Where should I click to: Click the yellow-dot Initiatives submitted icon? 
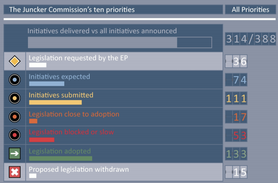[15, 98]
